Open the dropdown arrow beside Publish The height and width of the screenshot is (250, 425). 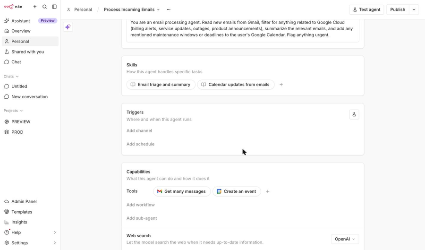pos(414,9)
